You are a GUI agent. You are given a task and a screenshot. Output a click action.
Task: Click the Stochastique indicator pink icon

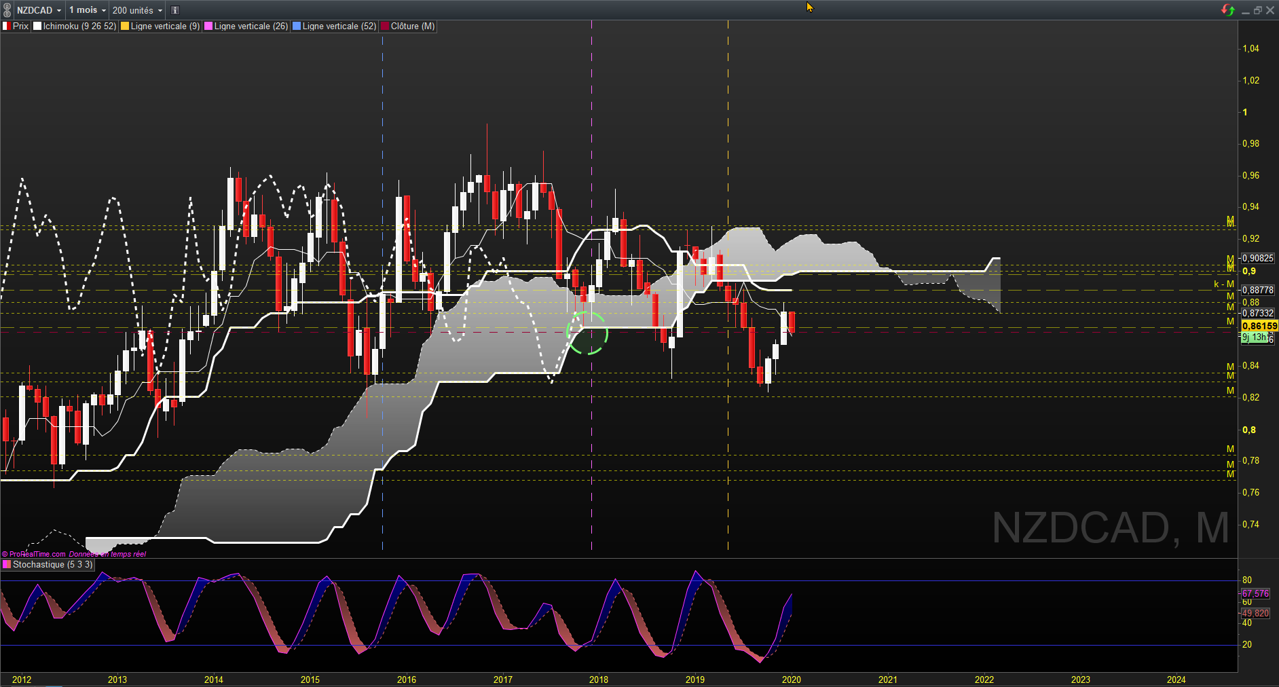tap(7, 565)
